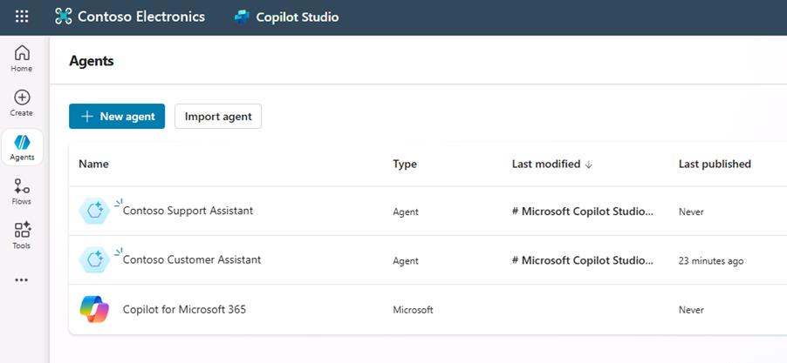Sort by the Name column header
787x363 pixels.
coord(93,164)
